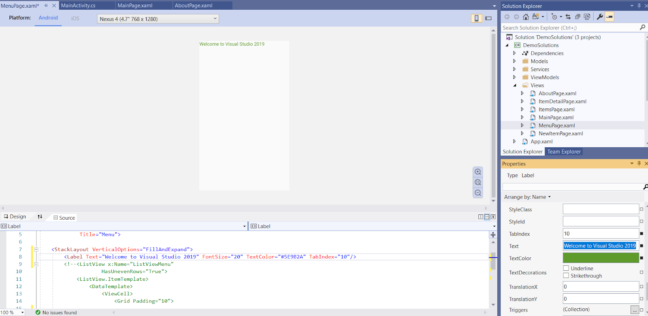Open document tabs overflow dropdown

[494, 6]
